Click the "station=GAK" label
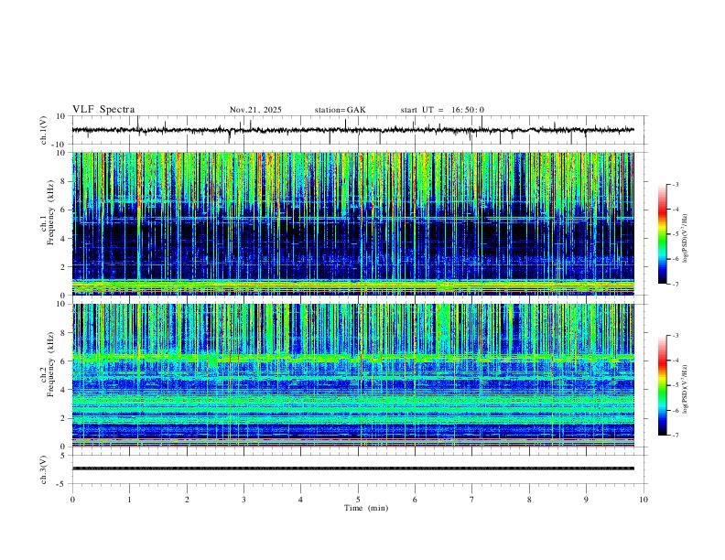 pyautogui.click(x=340, y=110)
